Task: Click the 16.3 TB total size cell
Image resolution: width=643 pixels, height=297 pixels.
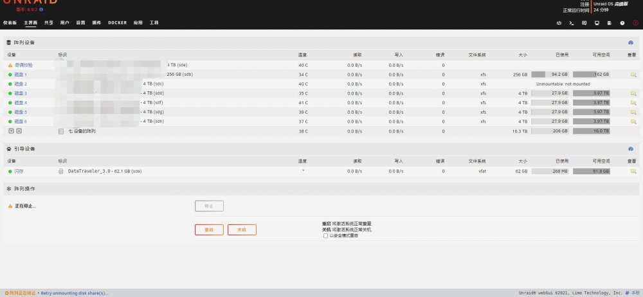Action: [520, 131]
